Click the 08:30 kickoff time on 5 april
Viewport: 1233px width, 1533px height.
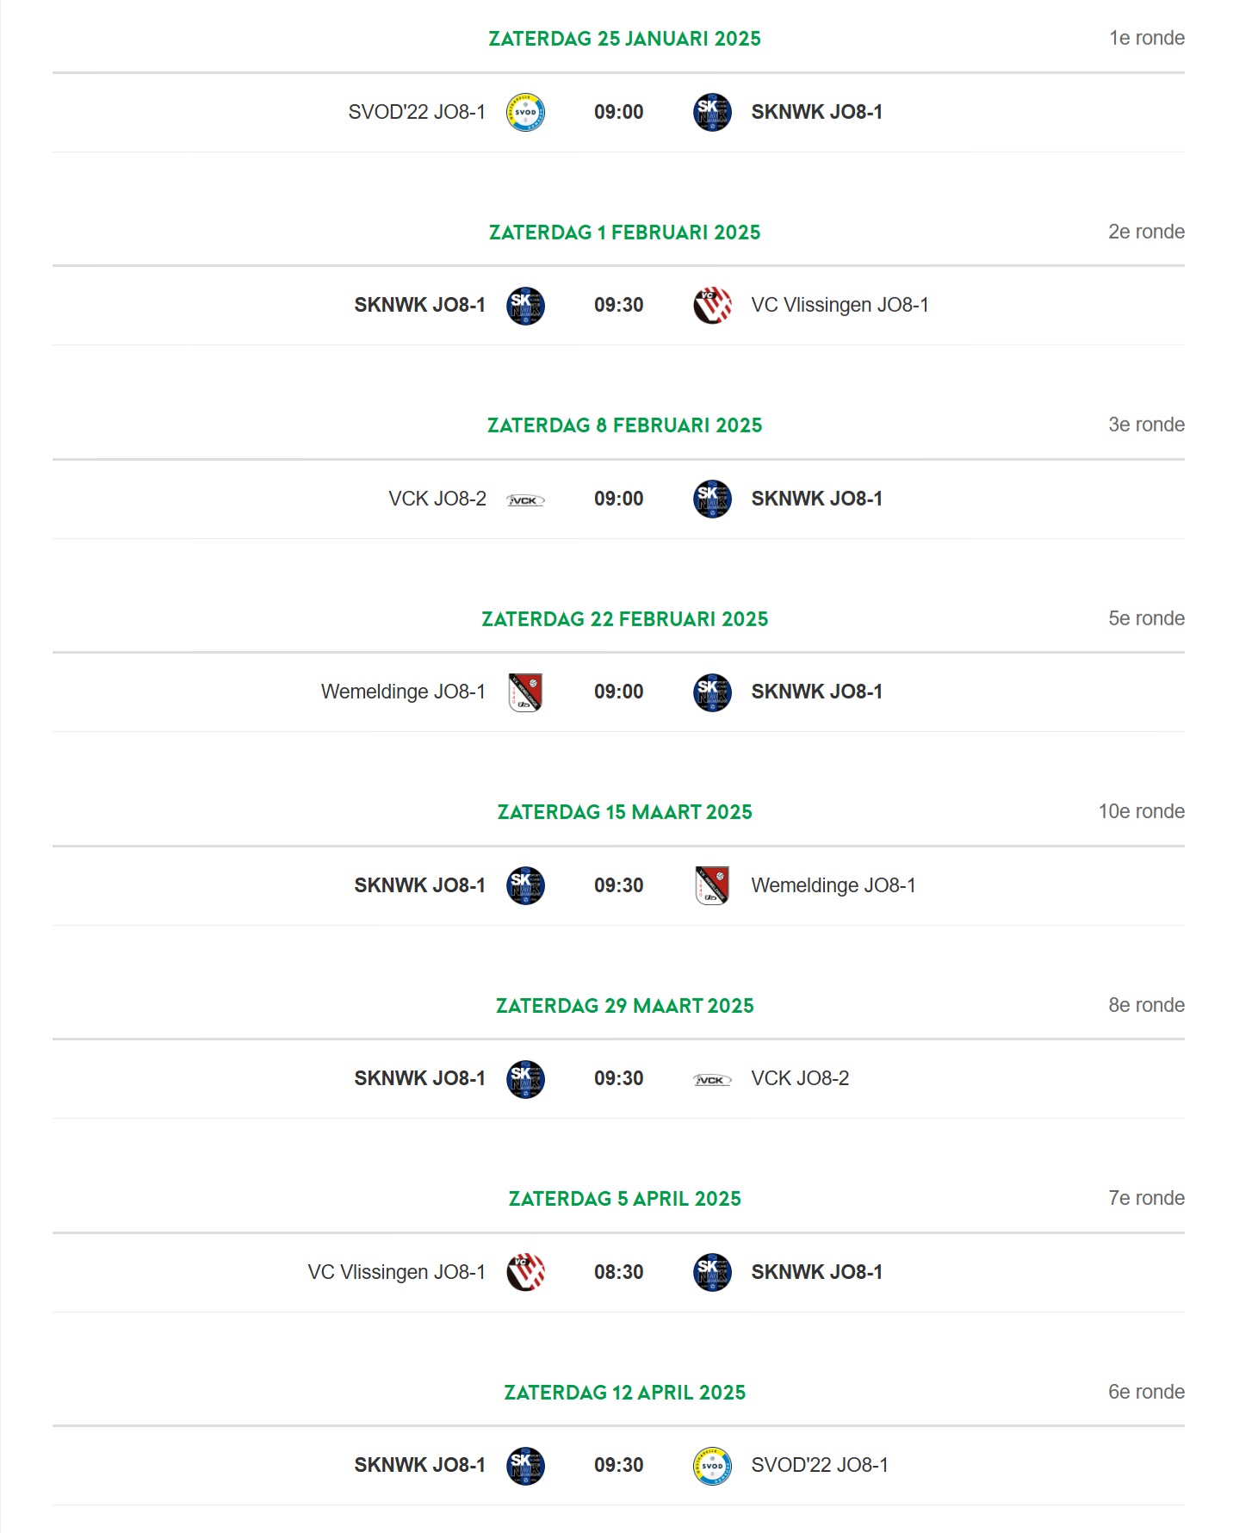619,1272
